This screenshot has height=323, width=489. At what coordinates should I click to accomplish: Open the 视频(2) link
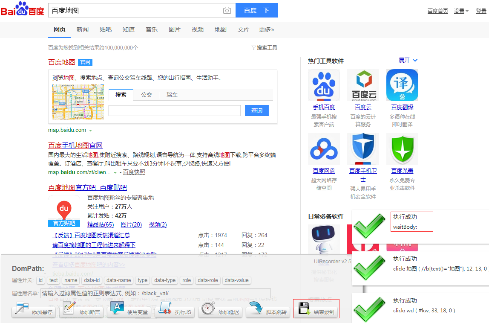pos(158,224)
